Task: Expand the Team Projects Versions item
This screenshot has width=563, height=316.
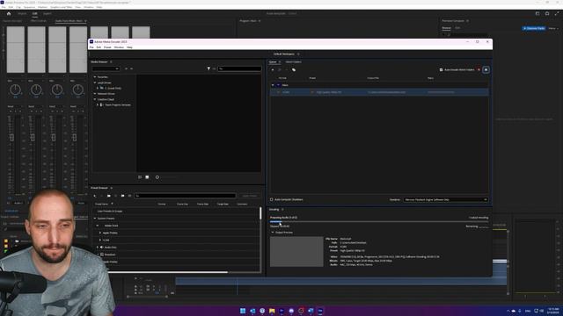Action: point(98,105)
